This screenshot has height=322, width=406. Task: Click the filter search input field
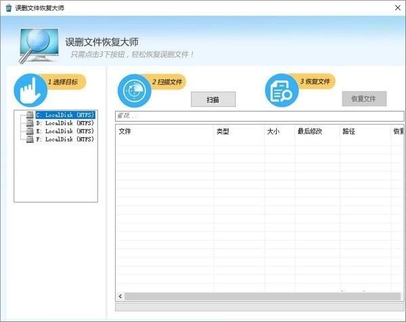[259, 116]
